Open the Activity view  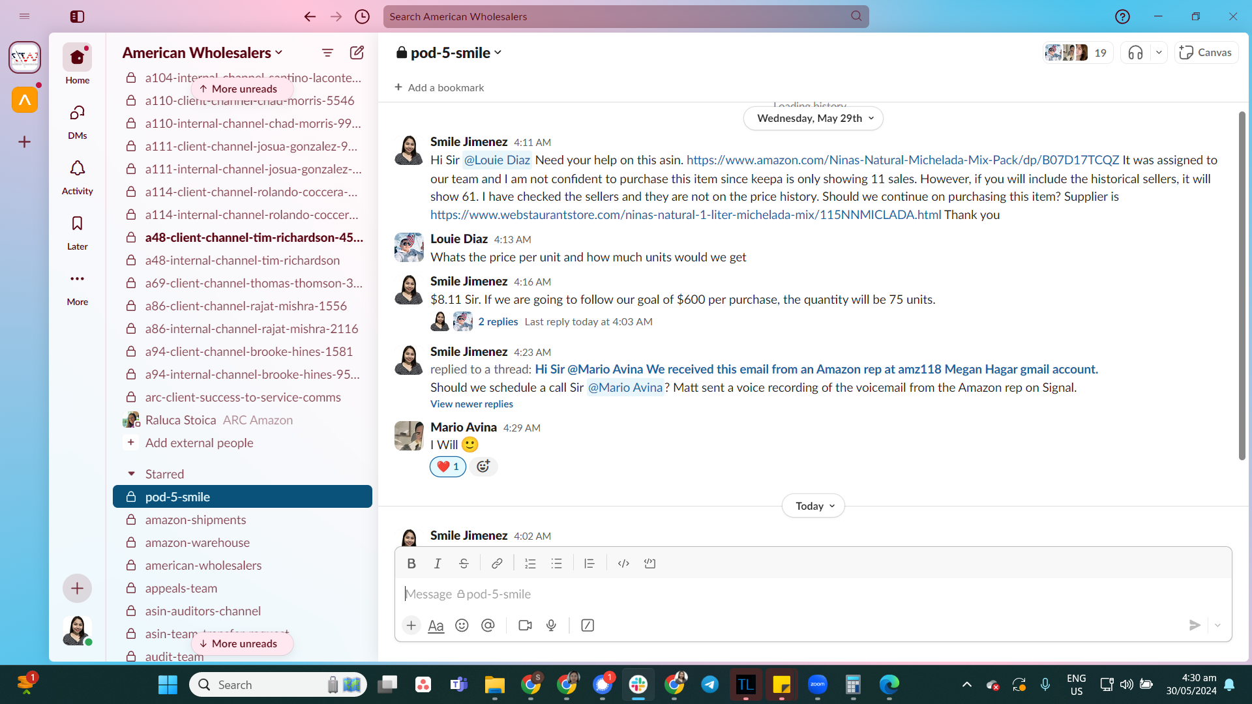(77, 177)
